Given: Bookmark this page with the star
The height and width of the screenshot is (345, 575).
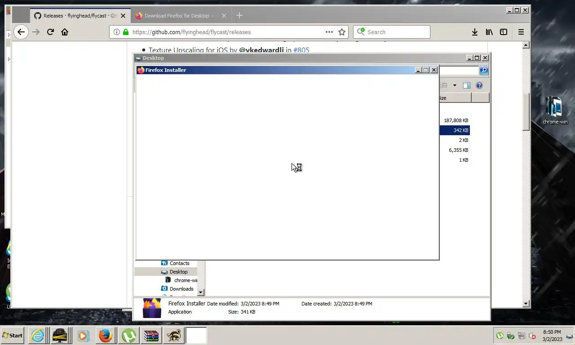Looking at the screenshot, I should 342,32.
